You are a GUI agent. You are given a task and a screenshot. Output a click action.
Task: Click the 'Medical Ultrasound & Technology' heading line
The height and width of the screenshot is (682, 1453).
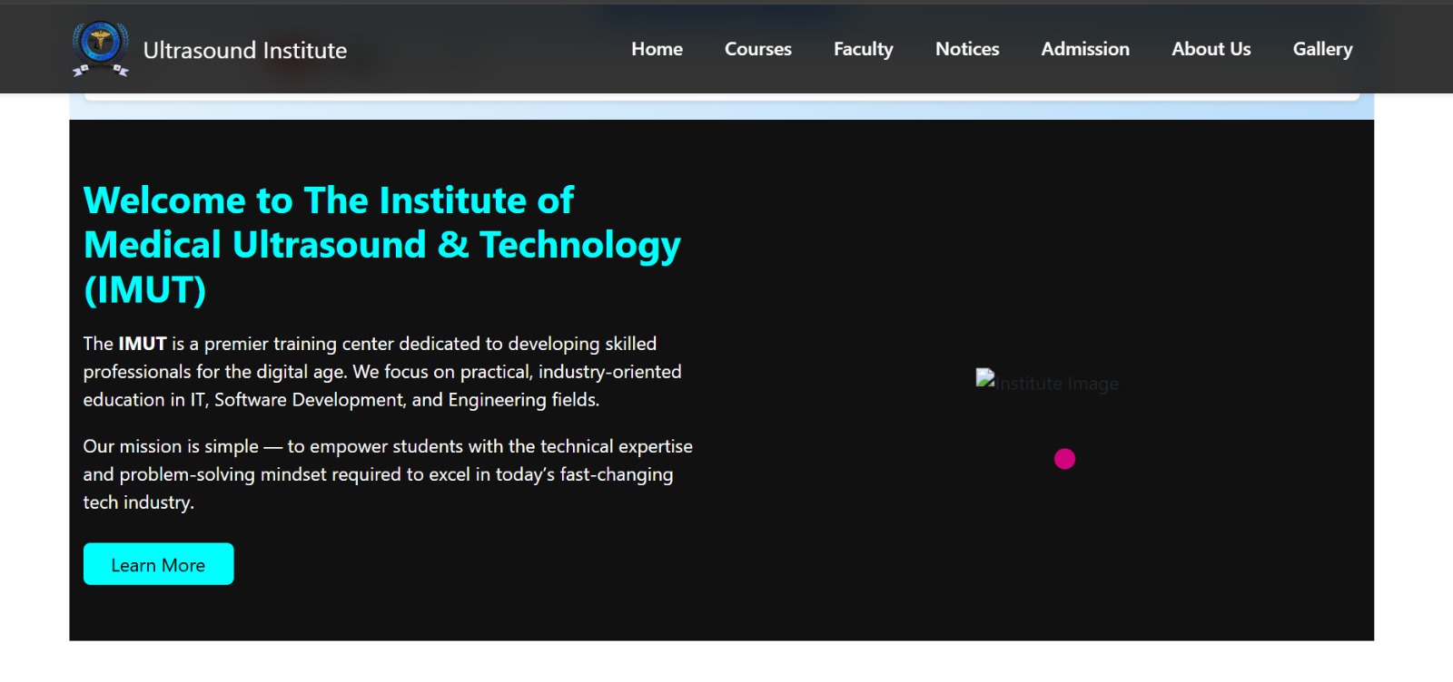pos(381,245)
